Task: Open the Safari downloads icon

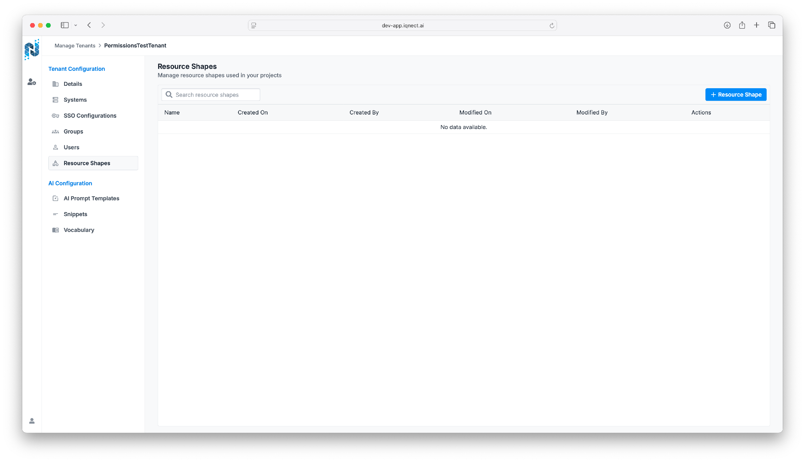Action: (x=727, y=25)
